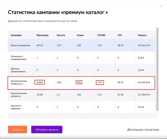Click cost 11 768,79 ₽ cell
The width and height of the screenshot is (167, 139).
pyautogui.click(x=144, y=95)
